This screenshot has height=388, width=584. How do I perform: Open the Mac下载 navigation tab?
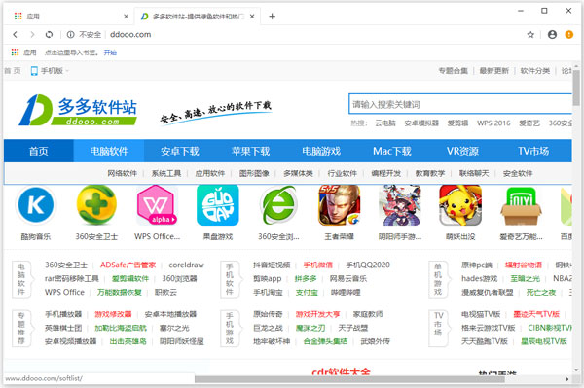pyautogui.click(x=392, y=151)
